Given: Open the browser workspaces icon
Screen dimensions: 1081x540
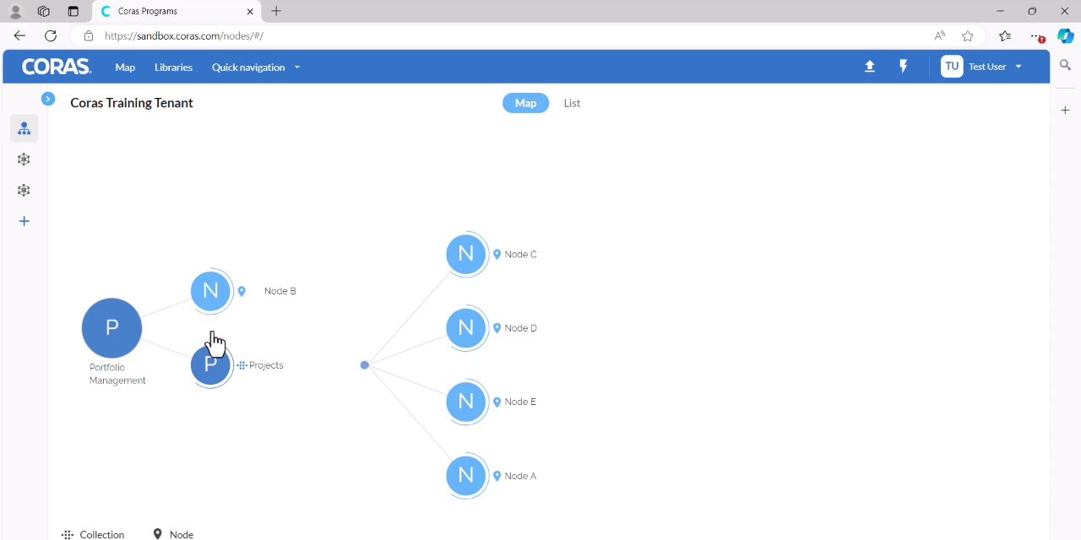Looking at the screenshot, I should (44, 11).
